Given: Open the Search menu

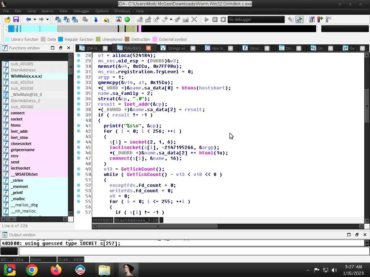Looking at the screenshot, I should 47,11.
